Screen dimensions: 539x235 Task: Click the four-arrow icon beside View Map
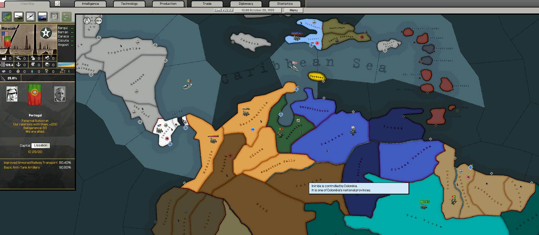click(x=57, y=4)
